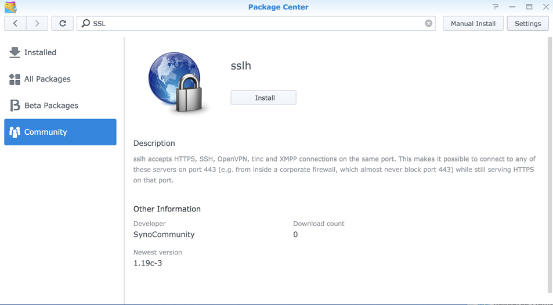Maximize the Package Center window

point(529,7)
